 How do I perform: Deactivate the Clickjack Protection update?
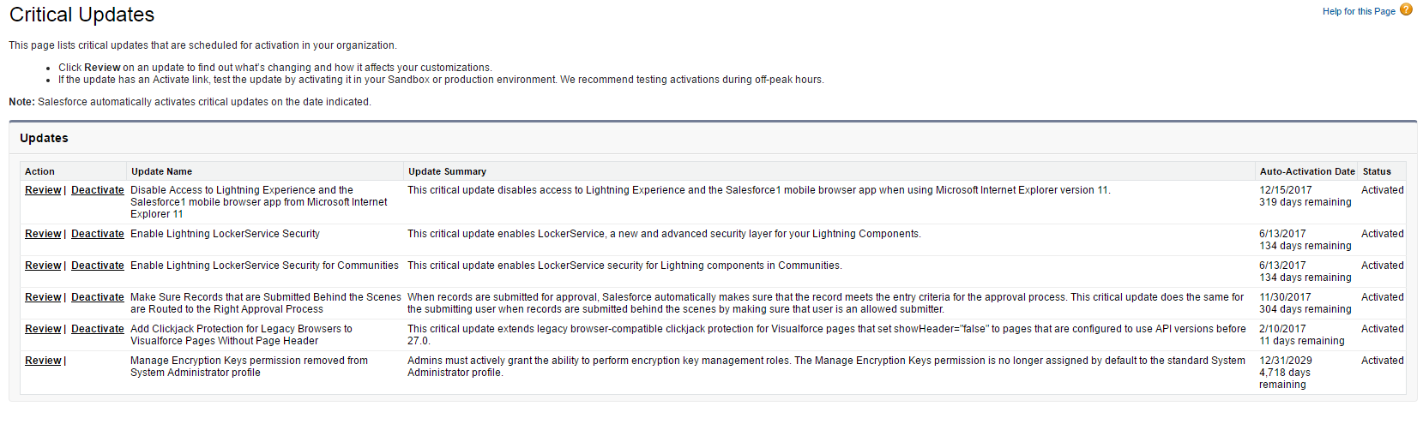pyautogui.click(x=98, y=329)
